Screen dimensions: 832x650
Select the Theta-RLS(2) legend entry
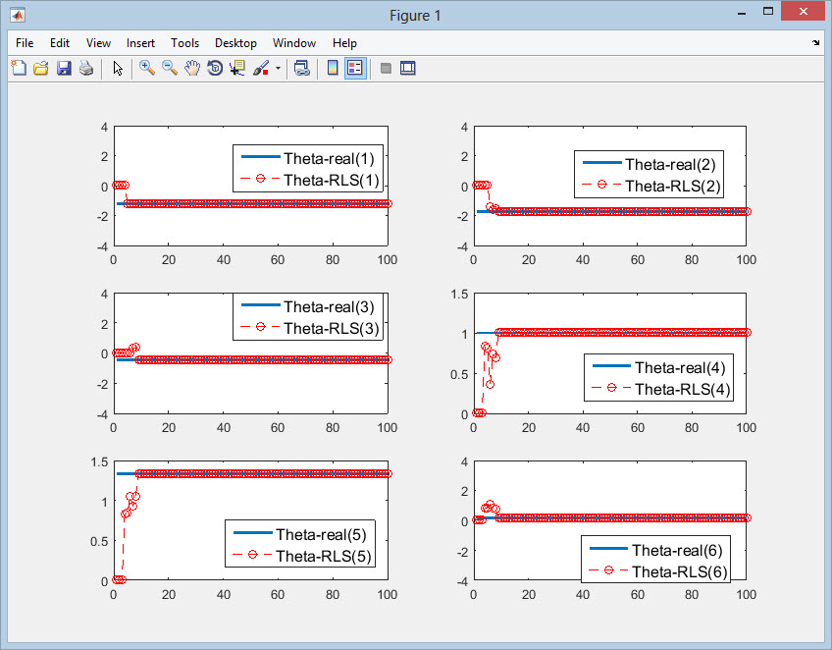(x=651, y=186)
